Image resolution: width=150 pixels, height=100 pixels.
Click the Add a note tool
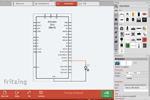(x=5, y=94)
